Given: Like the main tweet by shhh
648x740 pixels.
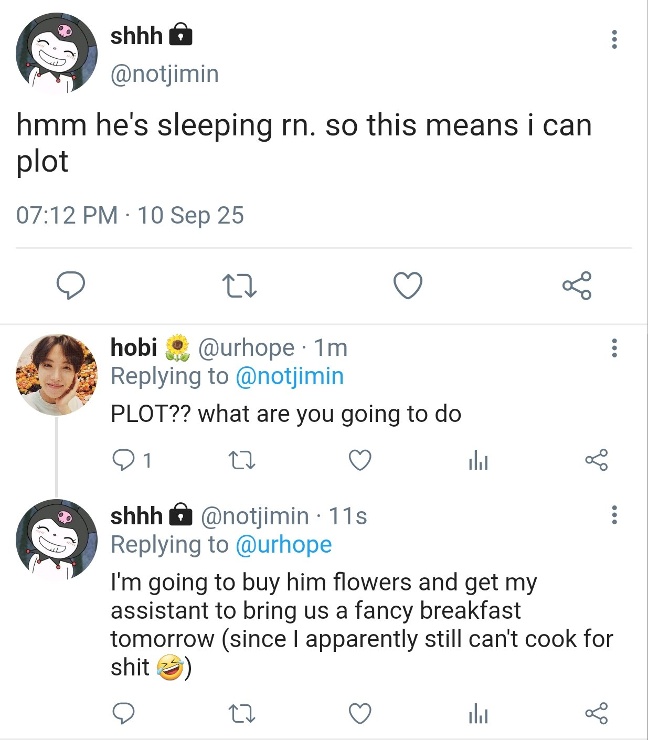Looking at the screenshot, I should (x=408, y=286).
